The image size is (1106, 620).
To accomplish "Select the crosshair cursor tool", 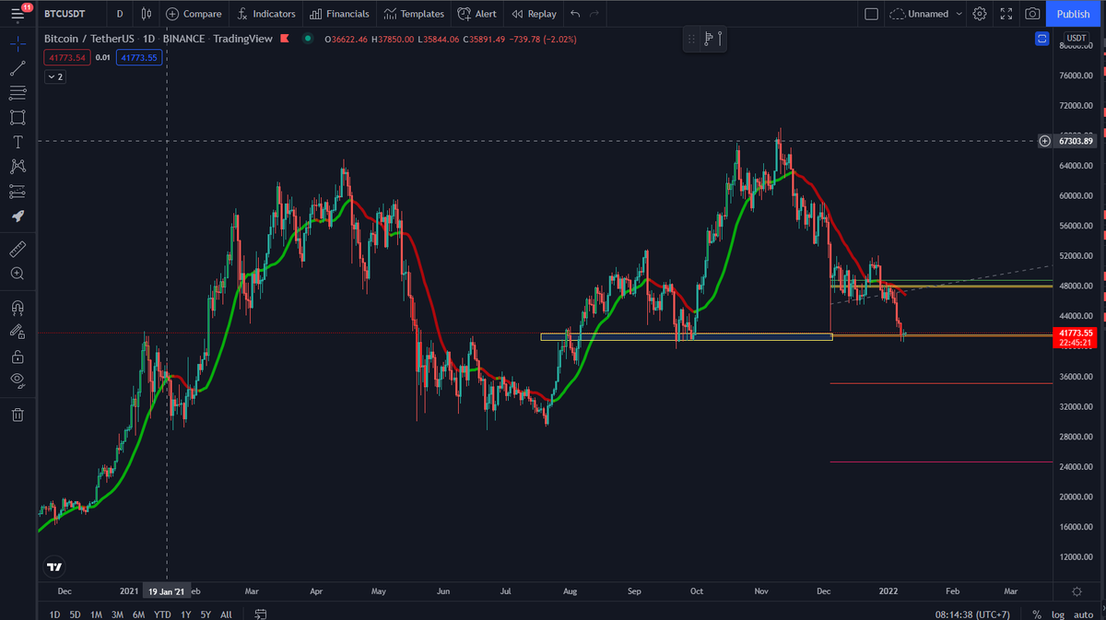I will tap(18, 44).
